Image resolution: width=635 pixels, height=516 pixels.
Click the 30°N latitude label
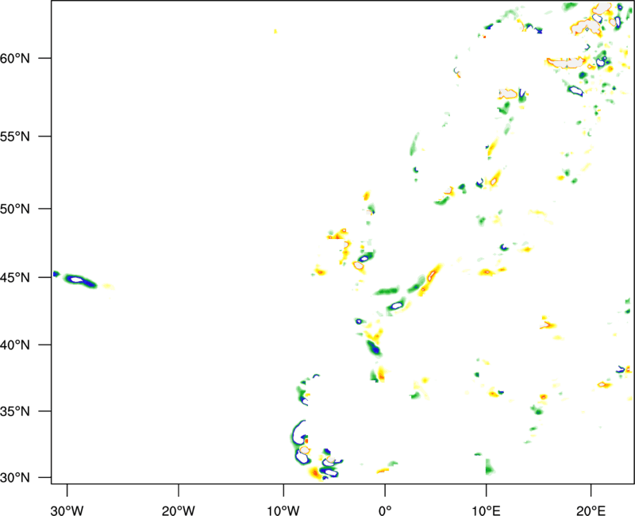click(x=15, y=478)
